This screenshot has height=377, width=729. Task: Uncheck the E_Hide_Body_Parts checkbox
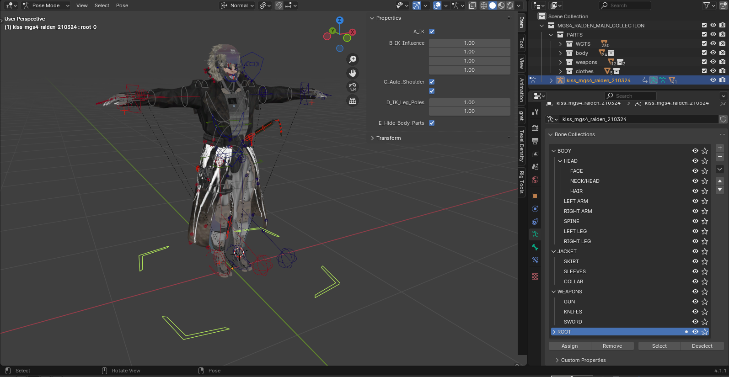[432, 123]
